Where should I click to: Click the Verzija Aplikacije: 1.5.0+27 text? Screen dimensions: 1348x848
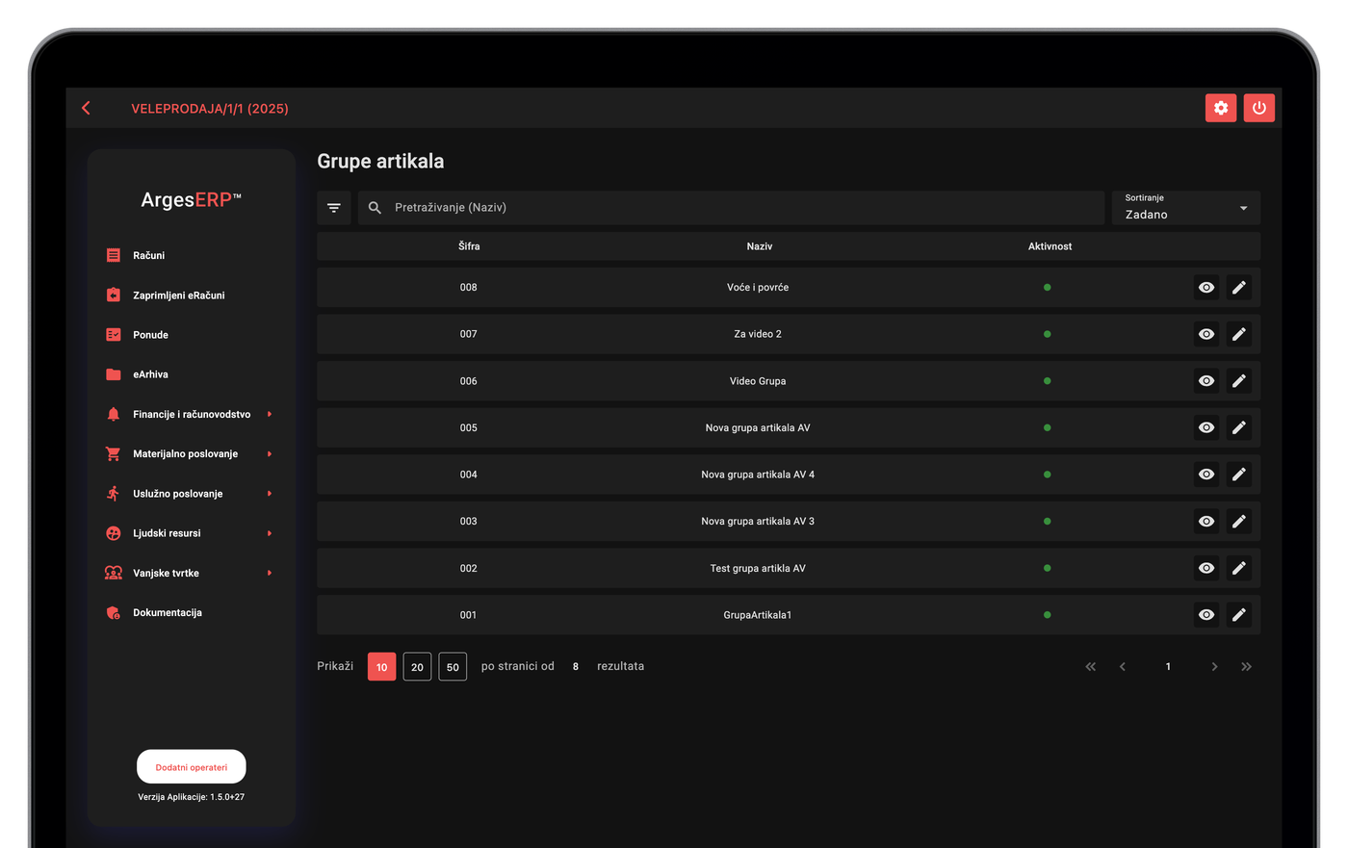coord(192,797)
